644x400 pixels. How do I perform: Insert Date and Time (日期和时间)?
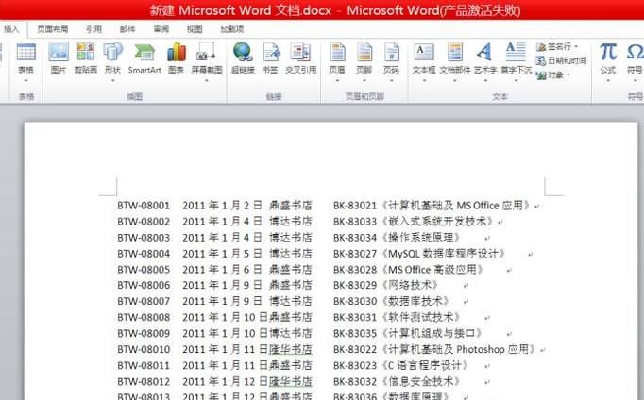562,60
